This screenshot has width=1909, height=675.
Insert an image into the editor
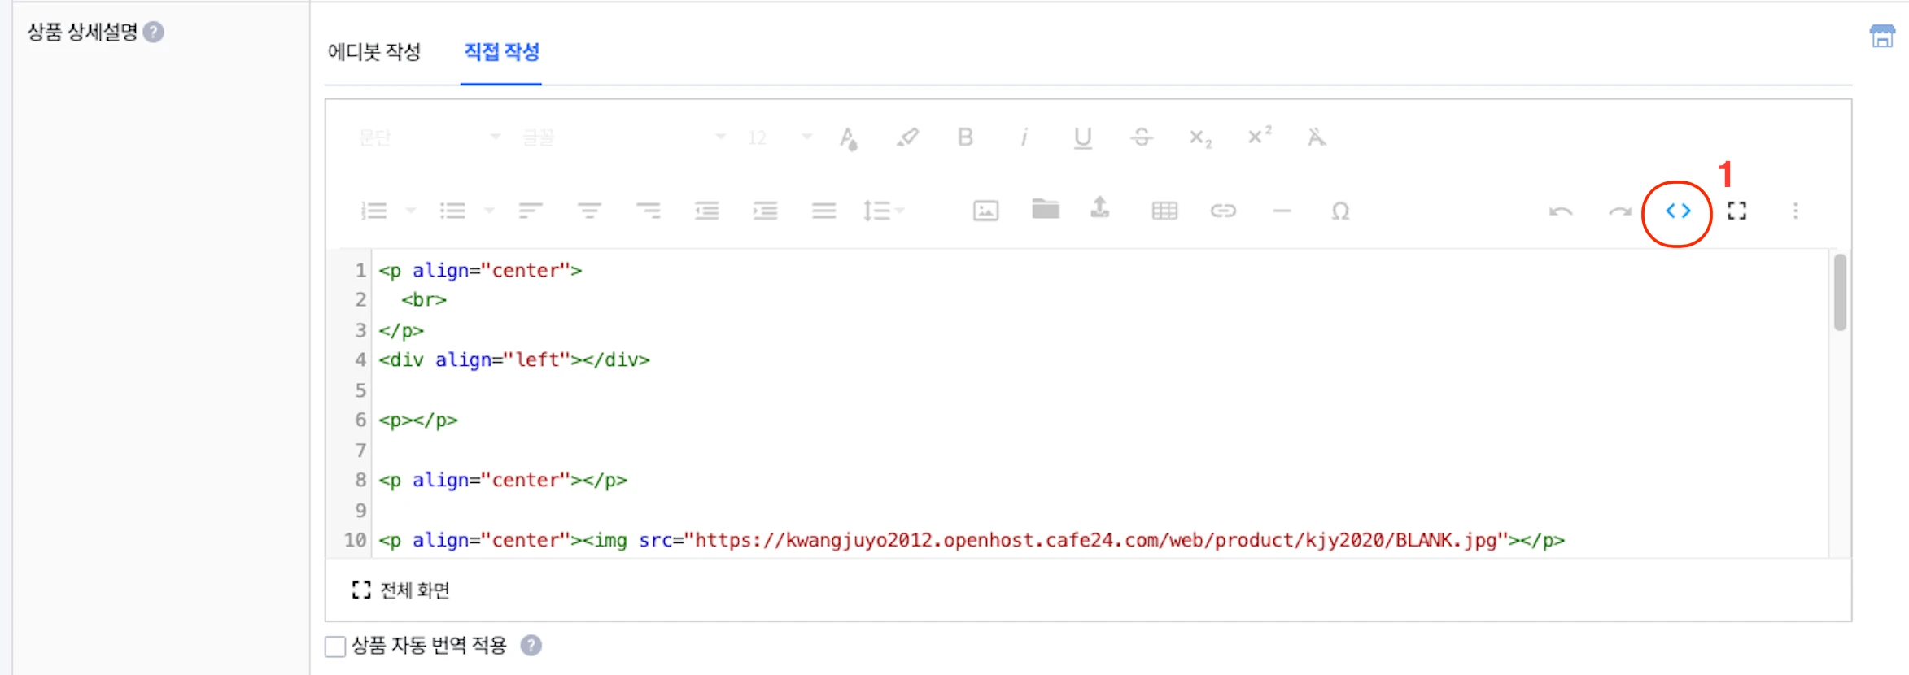(x=985, y=211)
